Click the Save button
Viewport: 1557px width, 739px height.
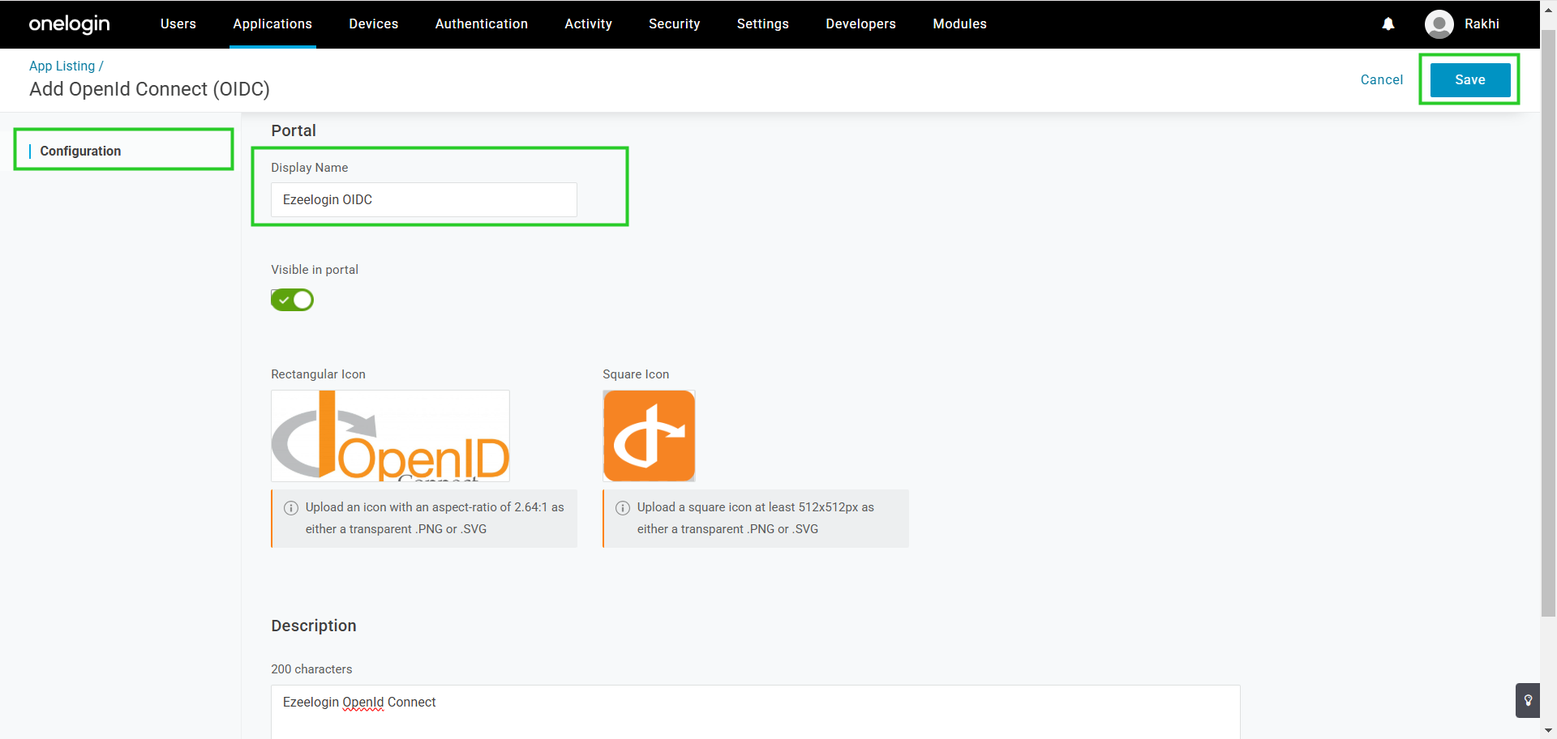tap(1470, 80)
